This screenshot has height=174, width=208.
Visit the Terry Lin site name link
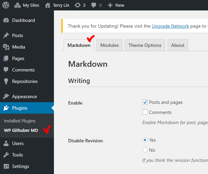pyautogui.click(x=61, y=5)
